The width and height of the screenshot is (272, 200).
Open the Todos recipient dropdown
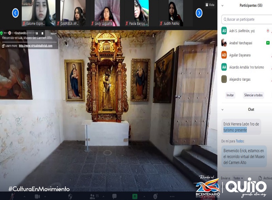click(238, 178)
